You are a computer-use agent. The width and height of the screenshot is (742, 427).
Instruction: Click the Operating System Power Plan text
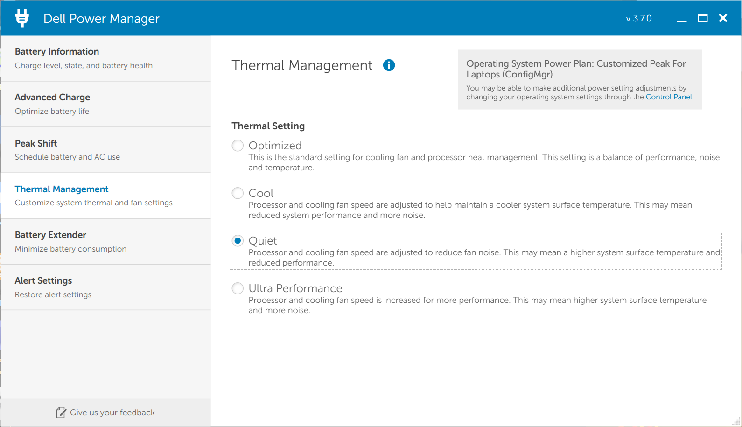pyautogui.click(x=576, y=69)
